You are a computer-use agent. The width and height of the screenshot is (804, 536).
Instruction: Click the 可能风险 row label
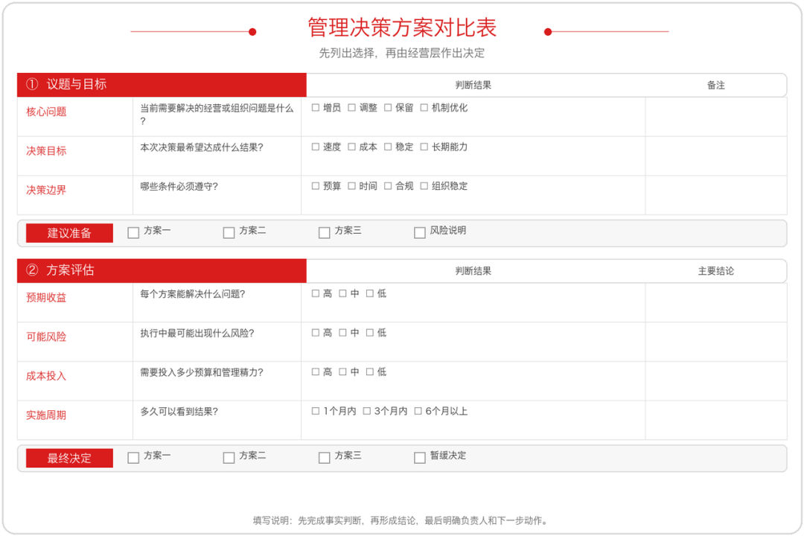point(46,337)
